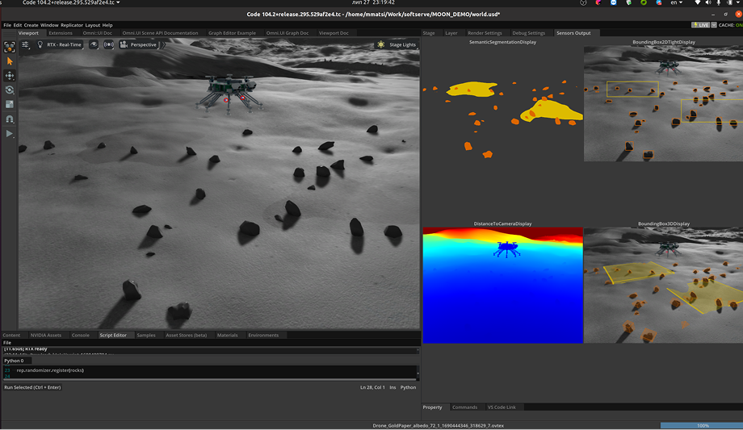
Task: Open the dropdown arrow next to LIVE
Action: click(x=714, y=25)
